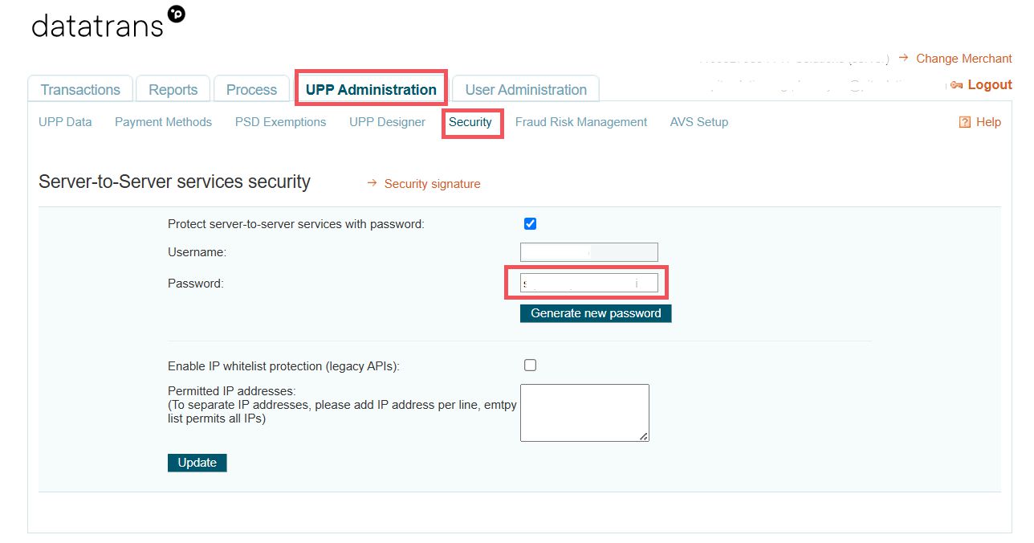Screen dimensions: 1034x543
Task: Uncheck Protect server-to-server services with password
Action: coord(530,224)
